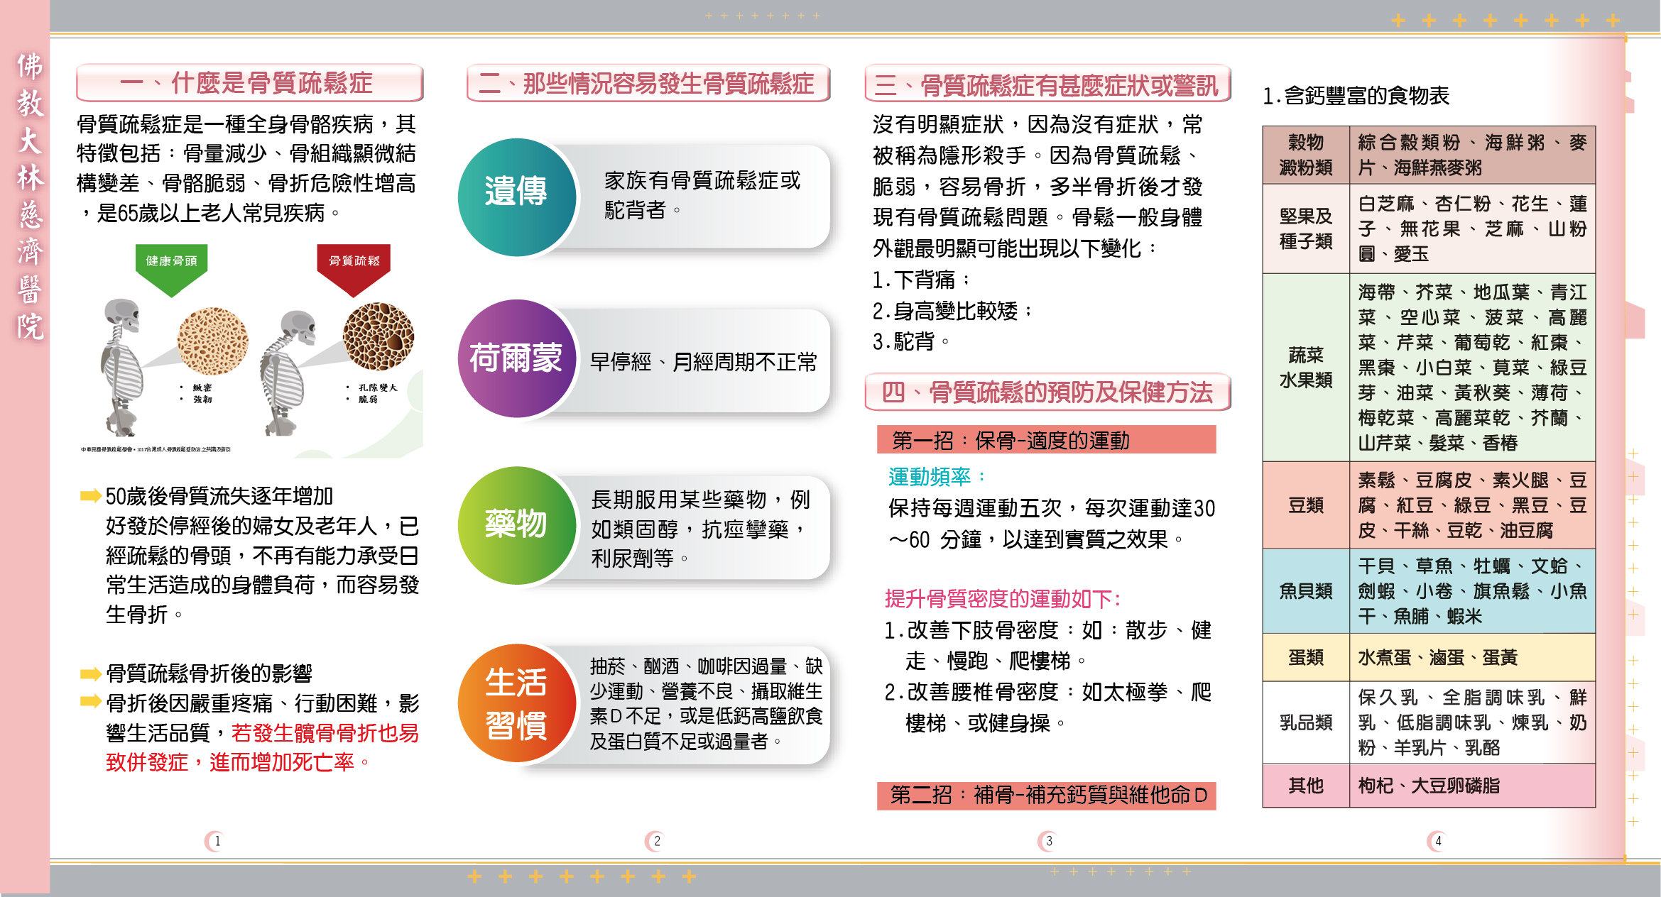Click the orange 生活習慣 circle icon
1661x897 pixels.
point(516,703)
